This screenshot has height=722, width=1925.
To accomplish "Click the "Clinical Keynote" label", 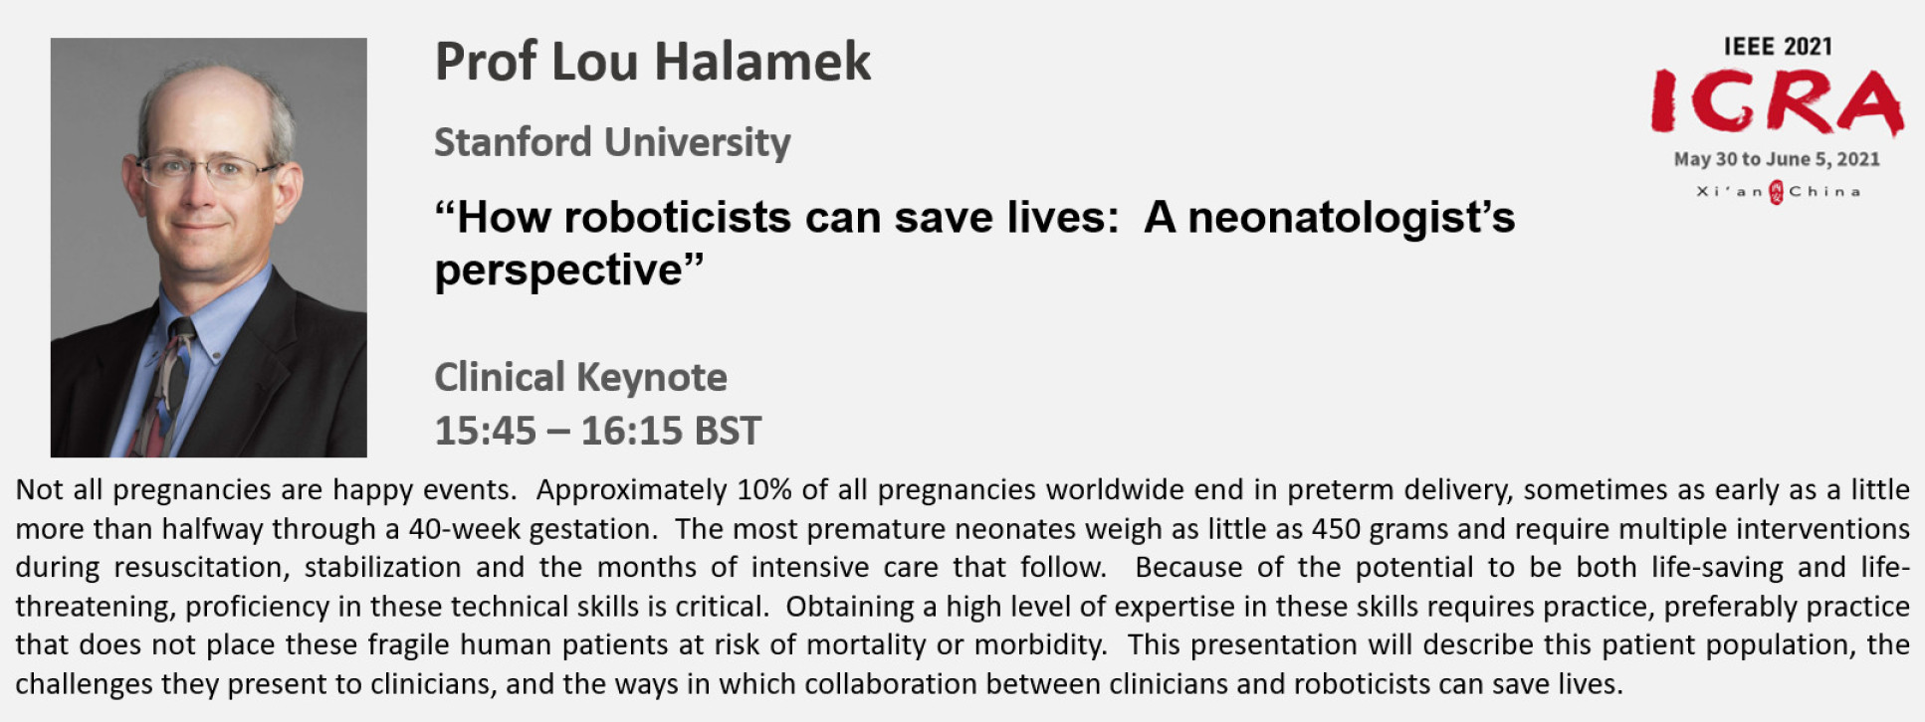I will click(x=580, y=378).
